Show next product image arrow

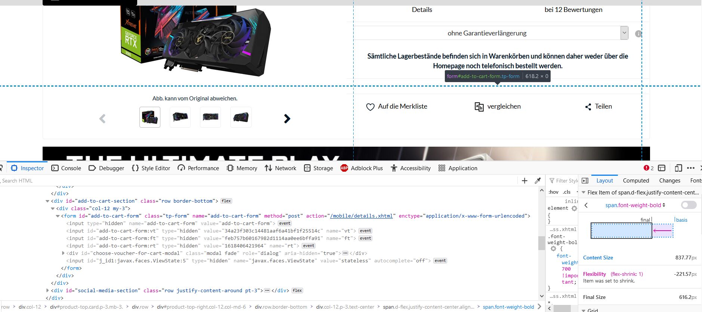(287, 119)
